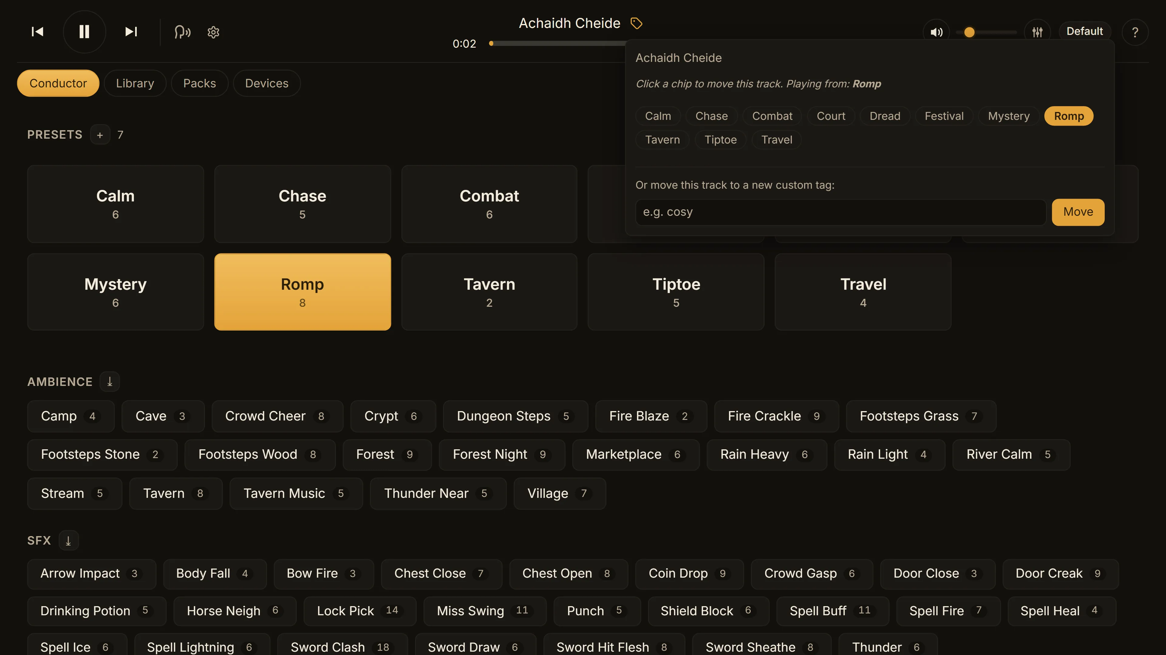1166x655 pixels.
Task: Pause the current track
Action: [x=84, y=32]
